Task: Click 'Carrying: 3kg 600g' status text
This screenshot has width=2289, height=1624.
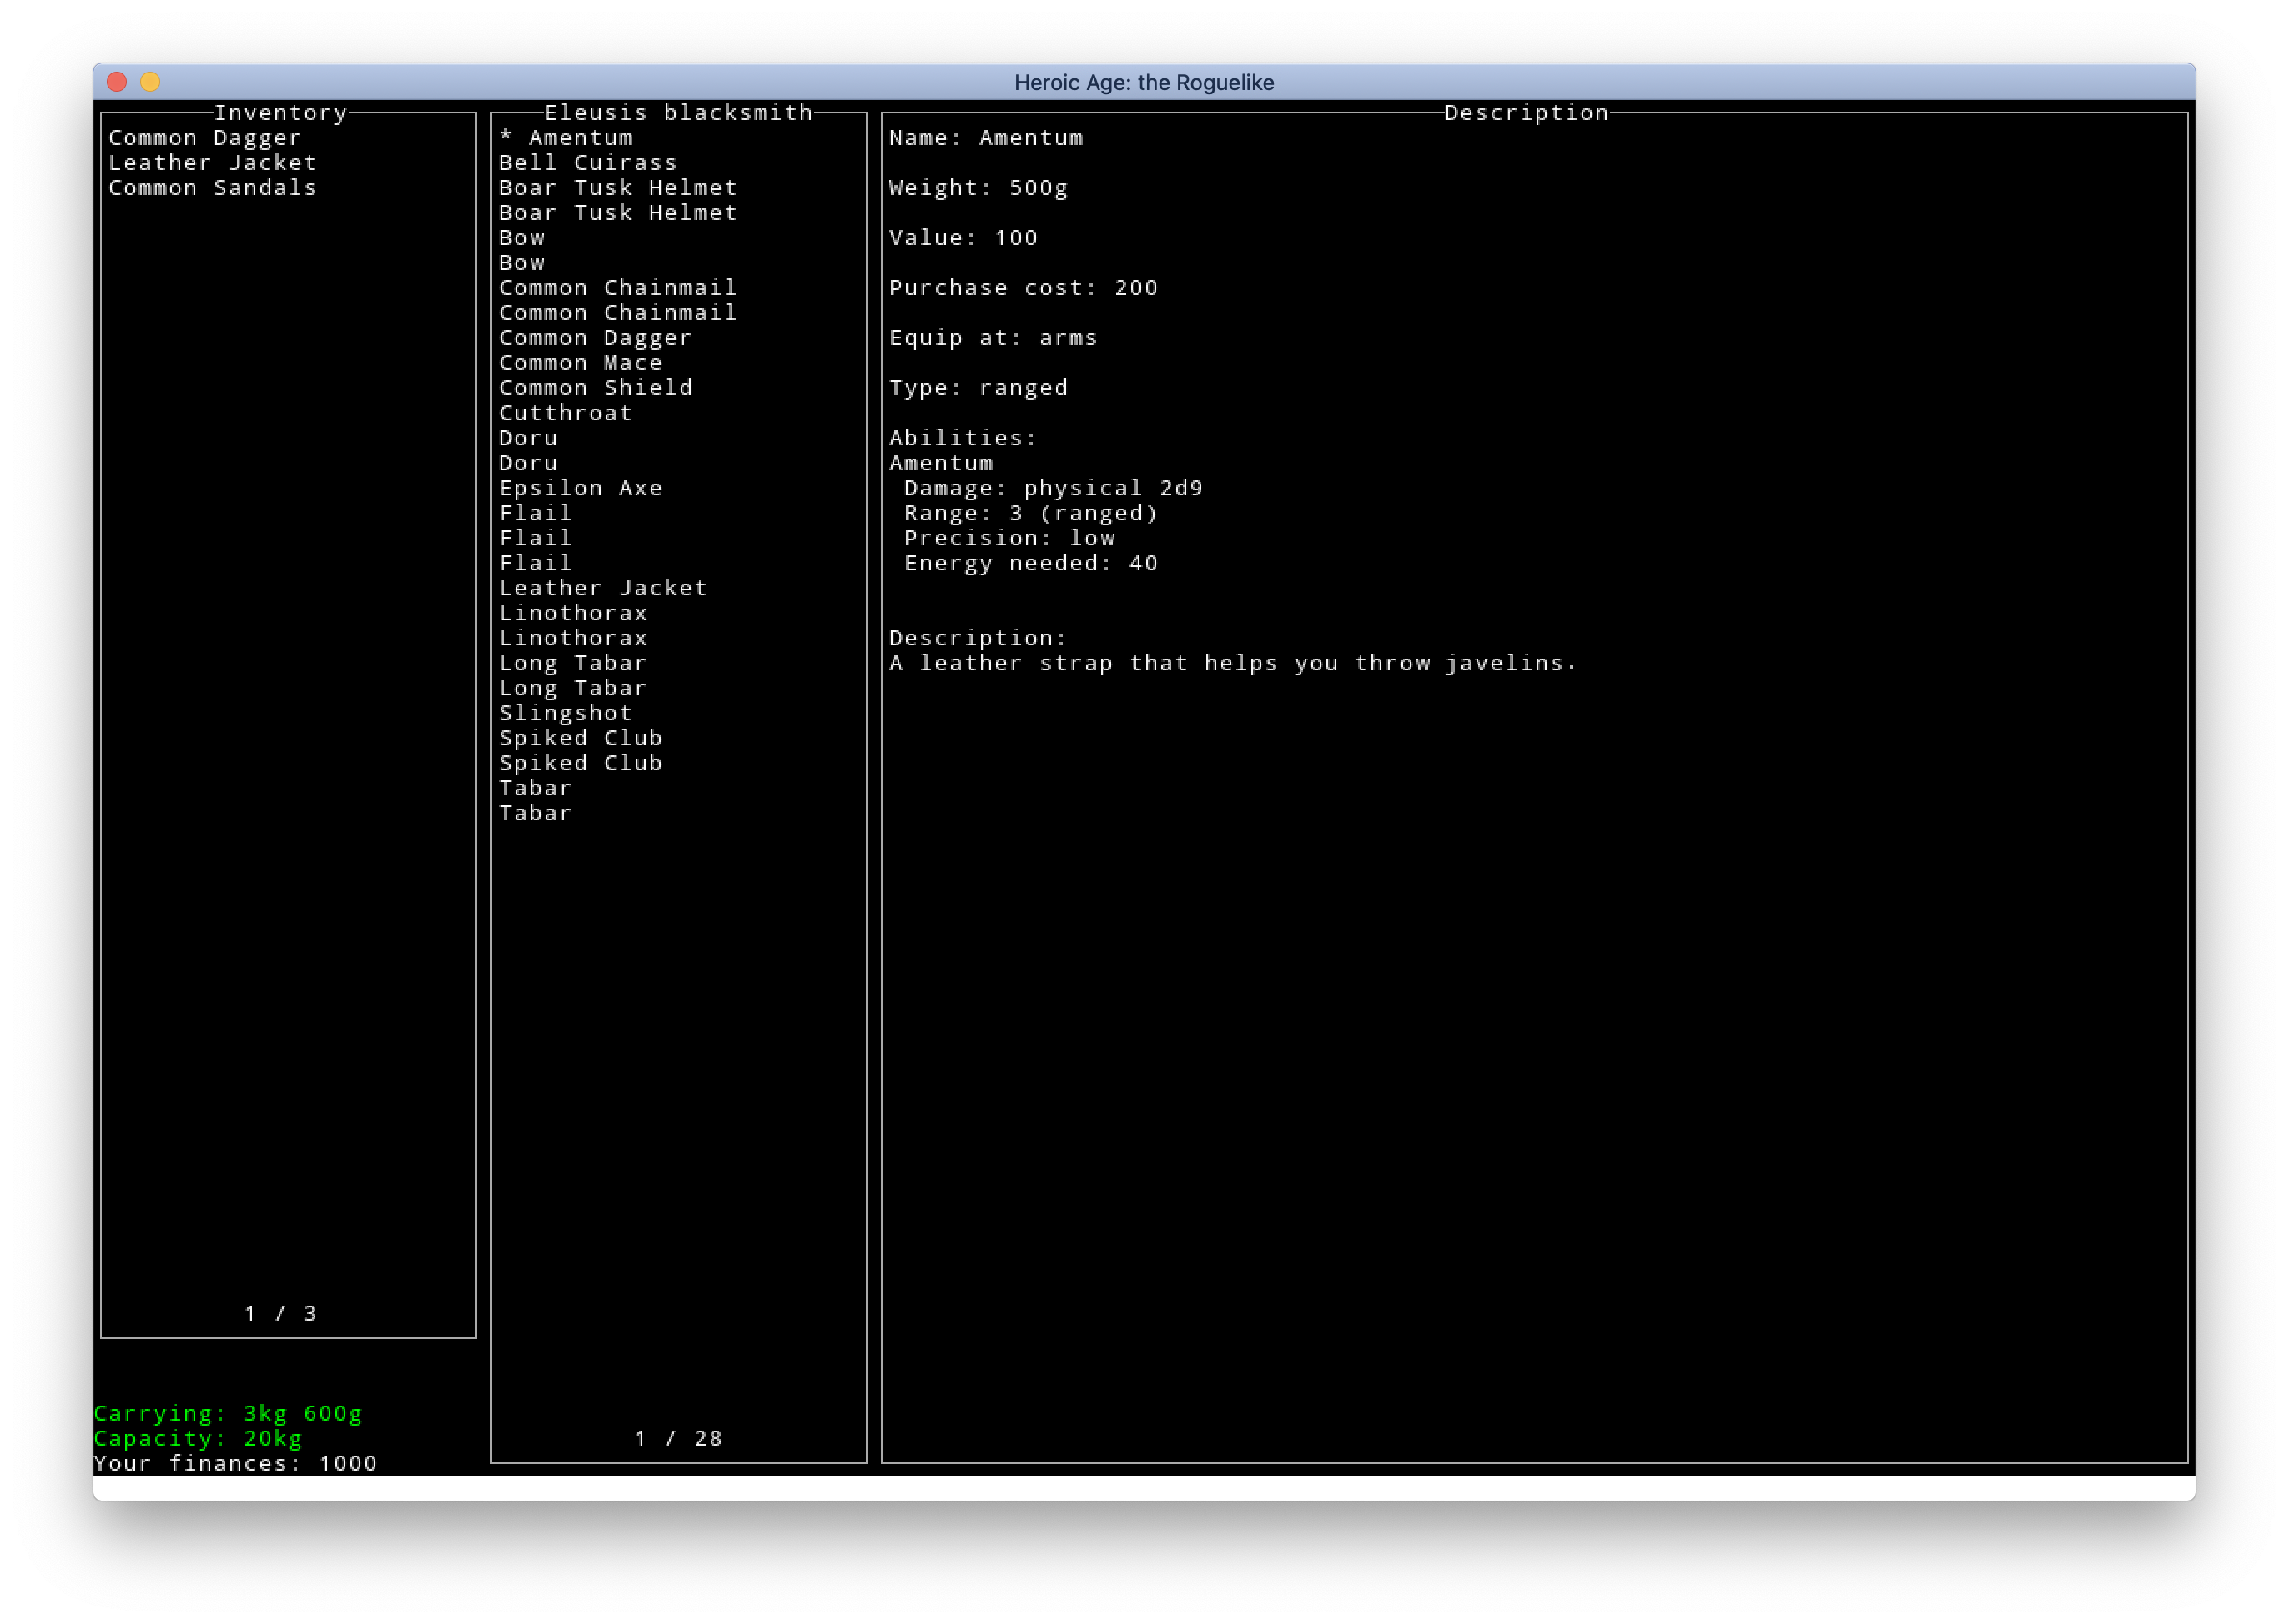Action: [228, 1413]
